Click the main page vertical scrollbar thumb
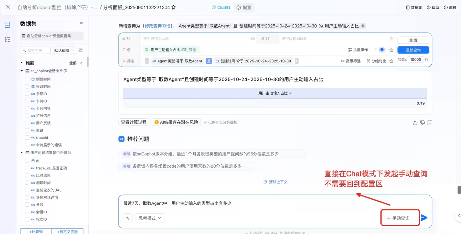 tap(459, 190)
